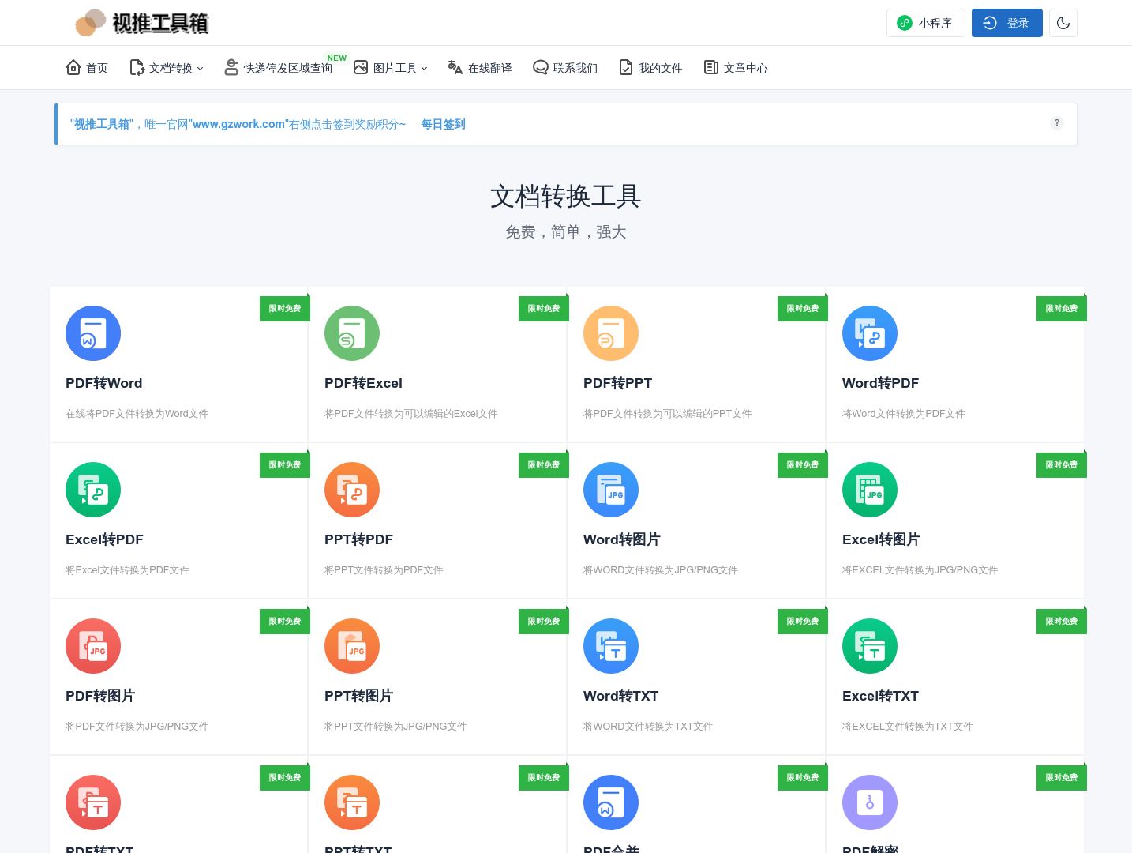1132x853 pixels.
Task: Toggle dark mode with the moon icon
Action: click(x=1063, y=23)
